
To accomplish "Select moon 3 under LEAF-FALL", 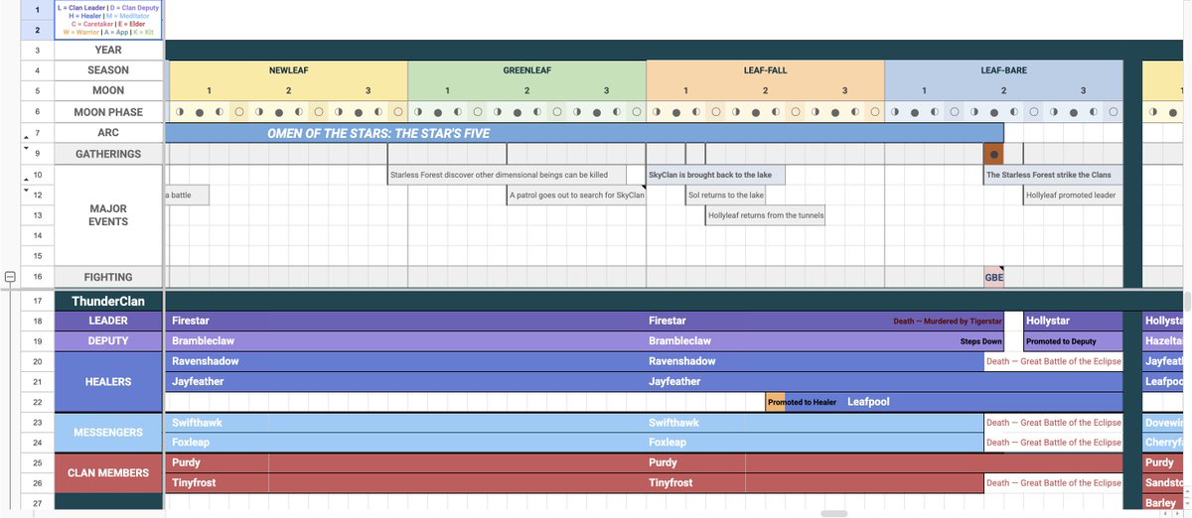I will [844, 91].
